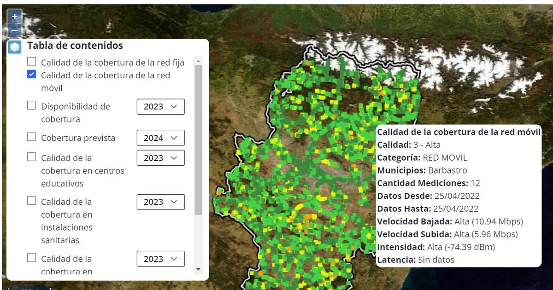Toggle the layers icon beside Tabla de contenidos

click(x=15, y=46)
